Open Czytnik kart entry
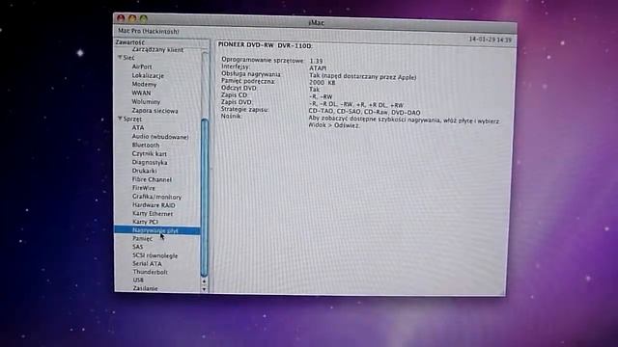 (x=150, y=153)
